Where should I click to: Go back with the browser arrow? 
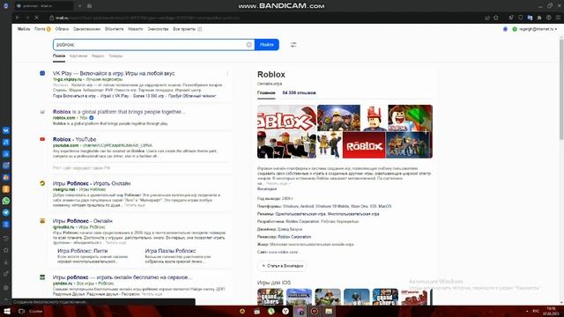18,18
